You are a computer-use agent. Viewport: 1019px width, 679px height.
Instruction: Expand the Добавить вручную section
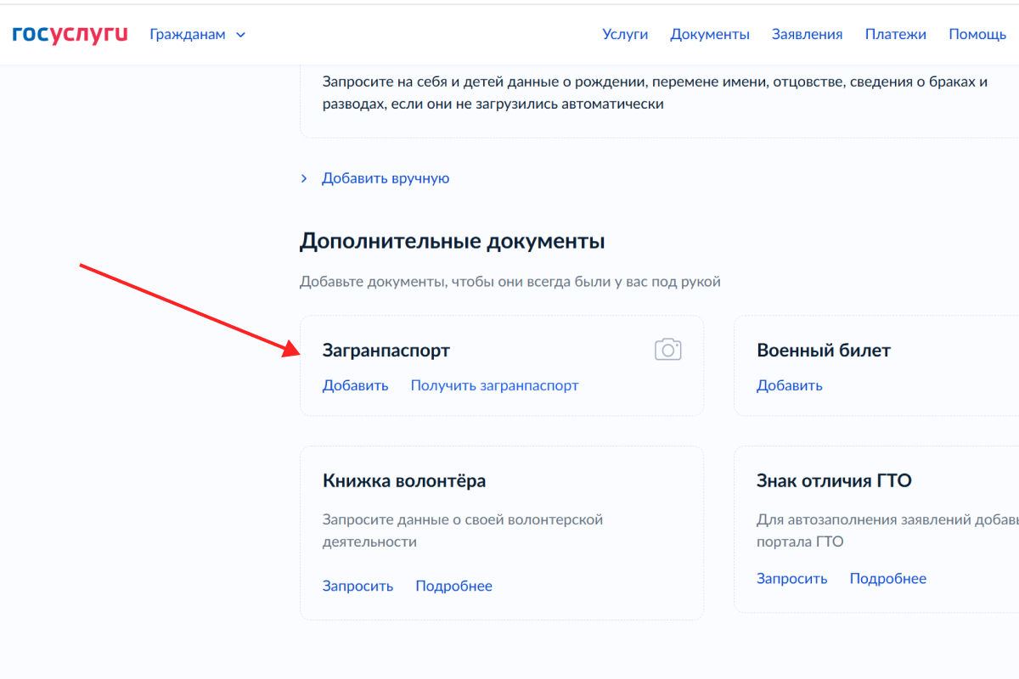click(385, 178)
